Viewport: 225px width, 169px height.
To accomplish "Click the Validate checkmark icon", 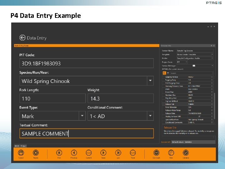I will click(x=186, y=153).
